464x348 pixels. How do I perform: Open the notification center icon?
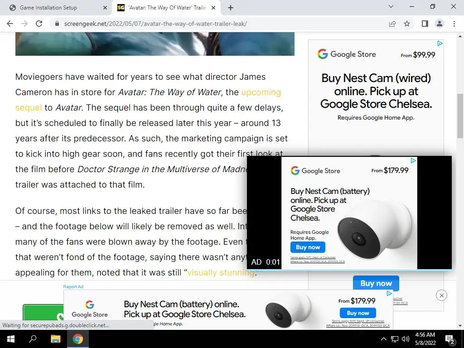[x=450, y=339]
